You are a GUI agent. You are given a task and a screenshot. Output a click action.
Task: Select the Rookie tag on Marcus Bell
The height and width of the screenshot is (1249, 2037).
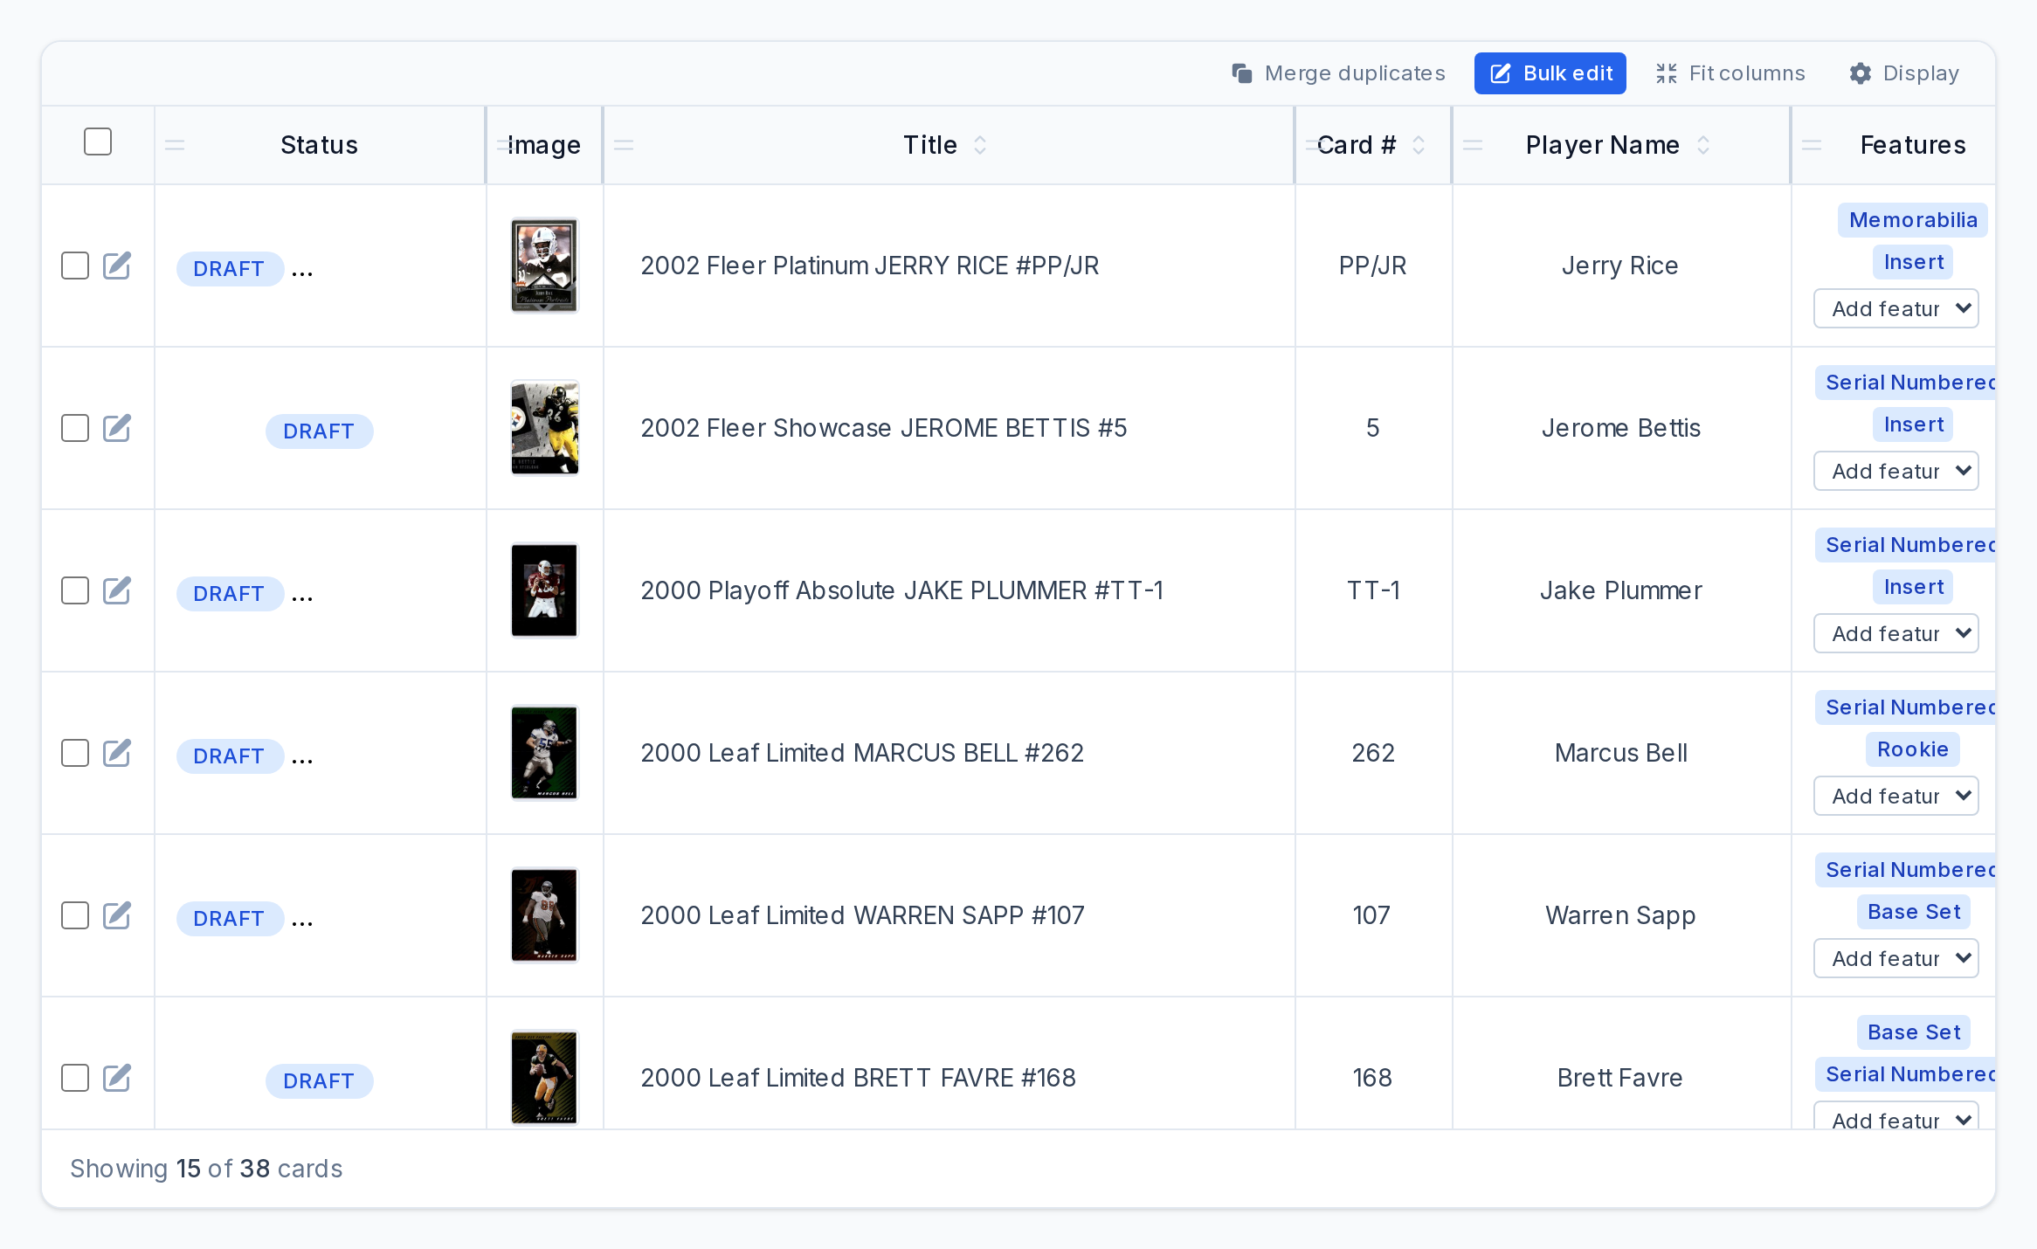point(1913,749)
